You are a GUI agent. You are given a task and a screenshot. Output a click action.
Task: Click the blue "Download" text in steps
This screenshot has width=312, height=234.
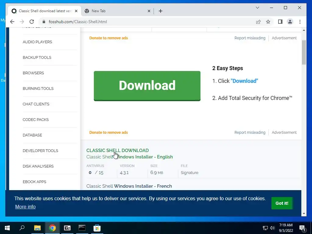tap(244, 81)
